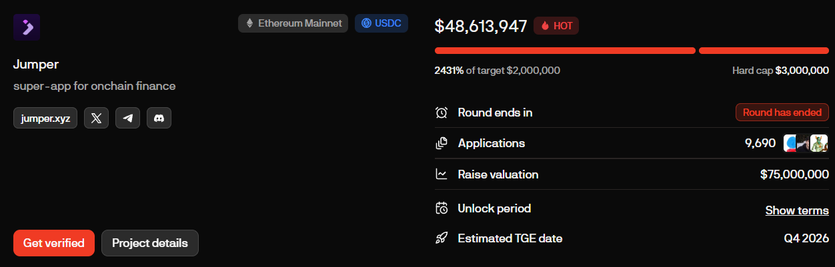Click the $75,000,000 raise valuation value
Image resolution: width=835 pixels, height=267 pixels.
tap(794, 174)
